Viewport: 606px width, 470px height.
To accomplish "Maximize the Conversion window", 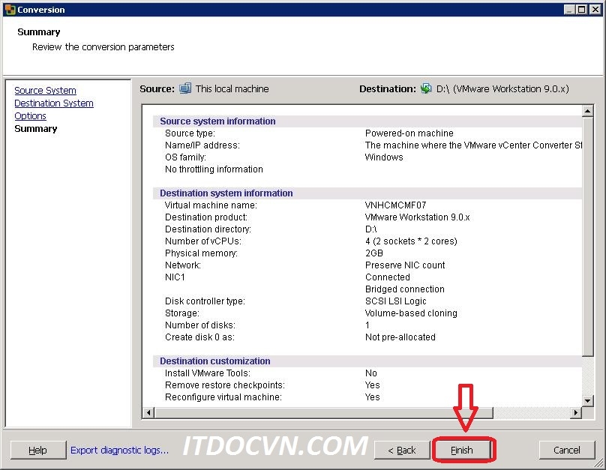I will [582, 10].
